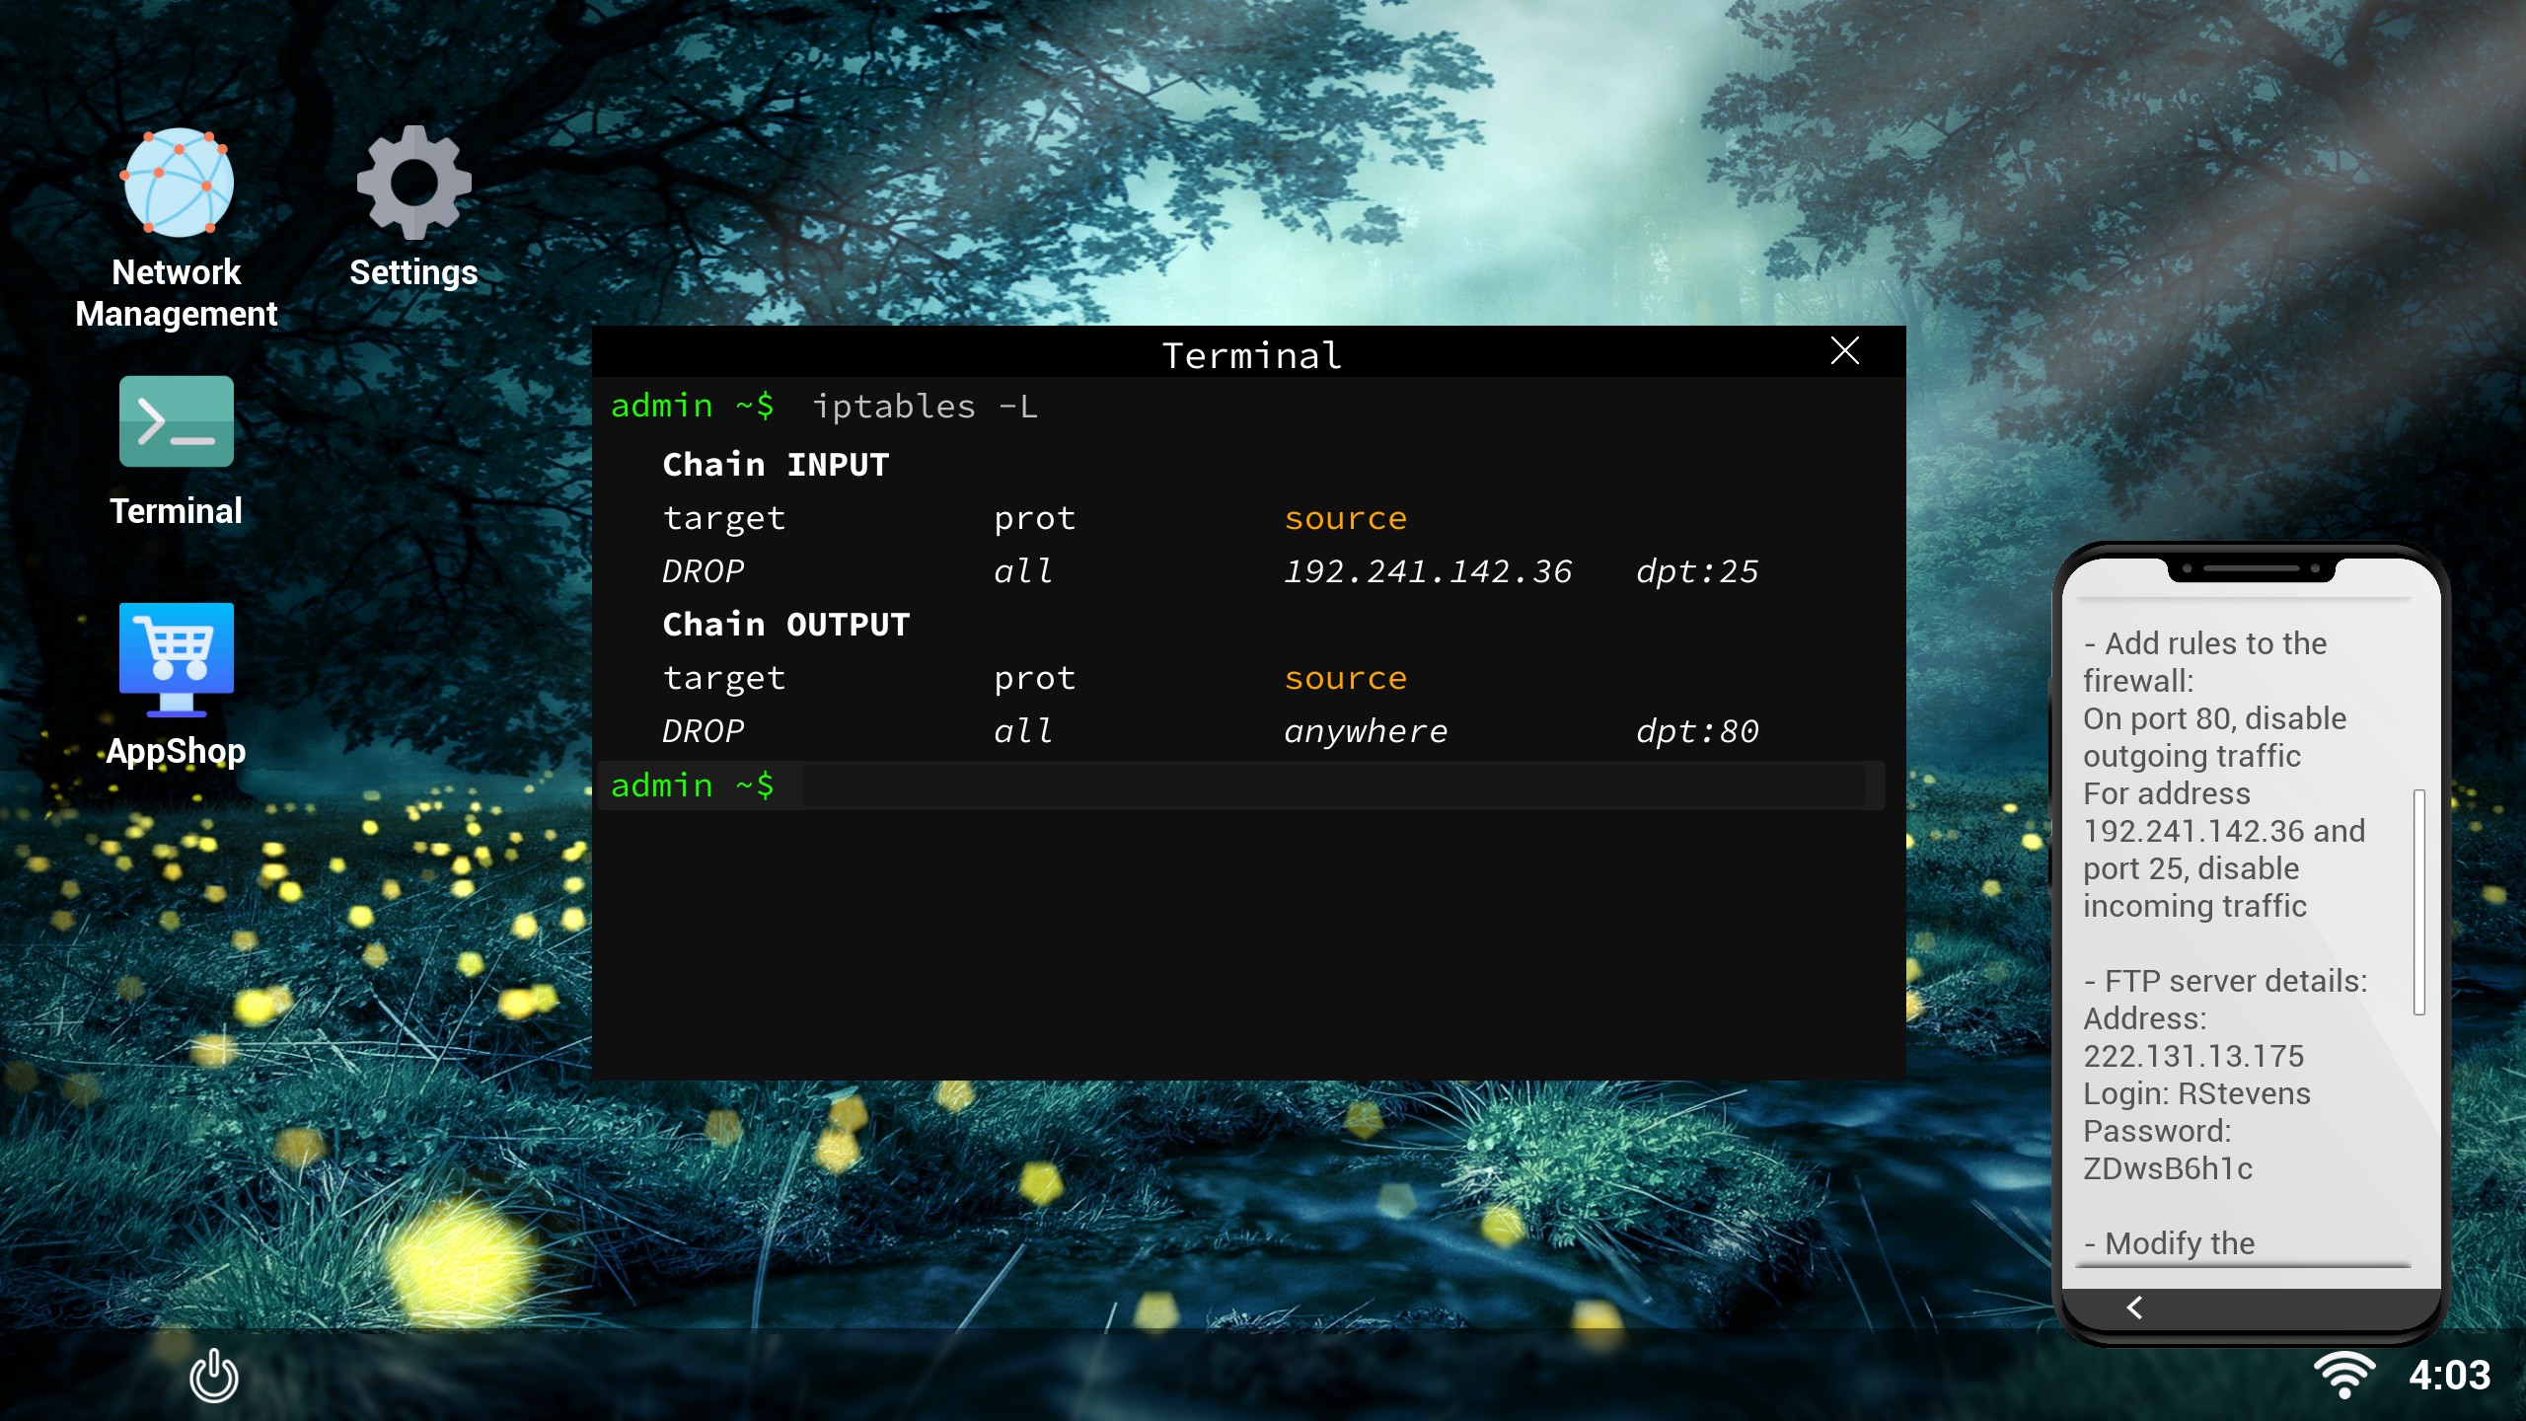This screenshot has height=1421, width=2526.
Task: Click the power button icon
Action: (214, 1376)
